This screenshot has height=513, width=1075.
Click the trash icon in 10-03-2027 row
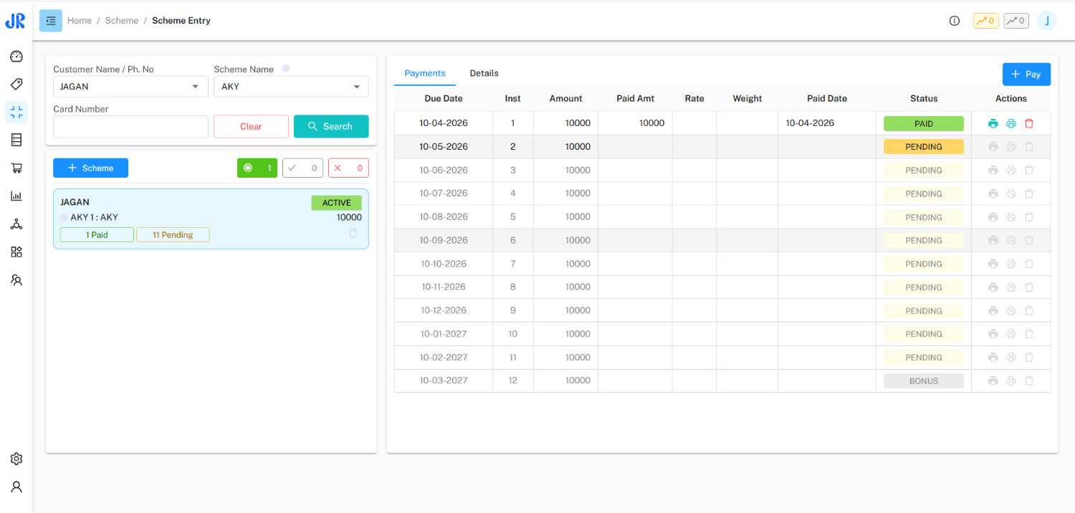pyautogui.click(x=1029, y=381)
